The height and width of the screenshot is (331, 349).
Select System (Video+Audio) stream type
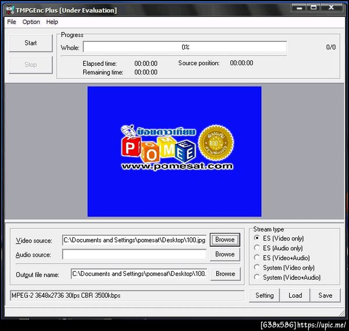coord(287,277)
